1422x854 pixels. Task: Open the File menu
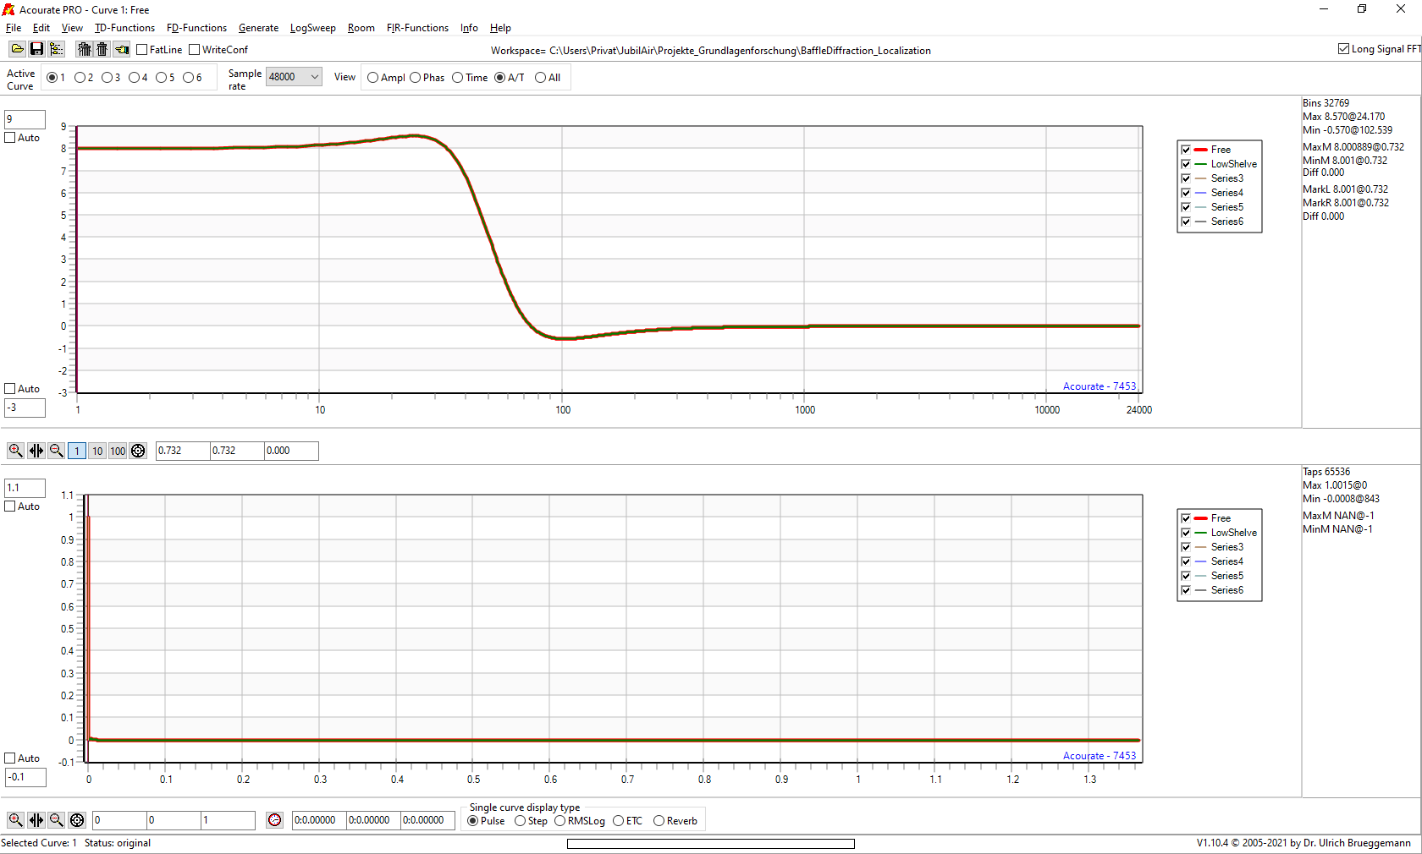tap(14, 28)
